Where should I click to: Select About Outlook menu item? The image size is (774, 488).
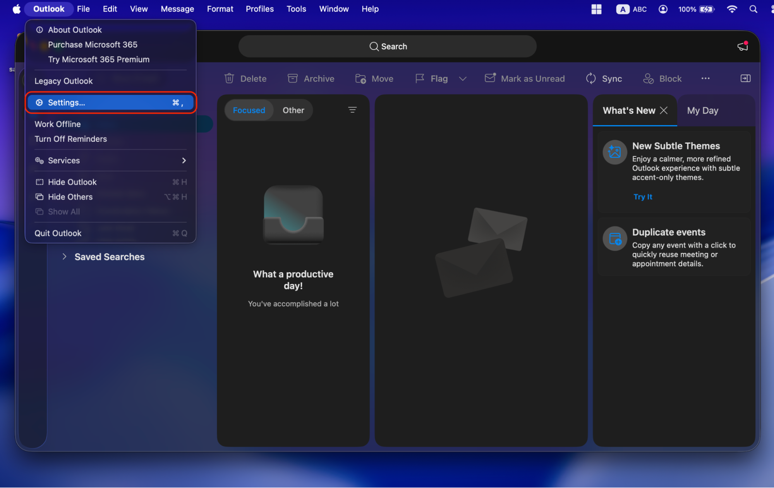[x=111, y=30]
